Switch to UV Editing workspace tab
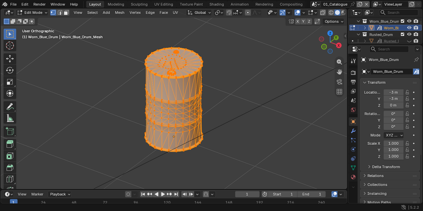The width and height of the screenshot is (423, 211). pyautogui.click(x=164, y=4)
